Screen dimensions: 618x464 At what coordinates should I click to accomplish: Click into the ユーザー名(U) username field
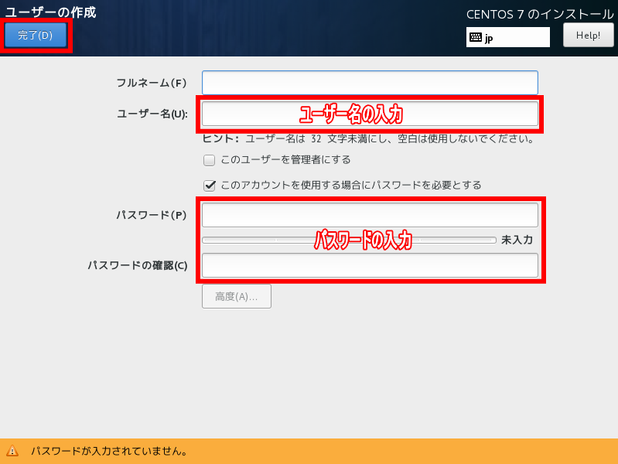pos(370,114)
